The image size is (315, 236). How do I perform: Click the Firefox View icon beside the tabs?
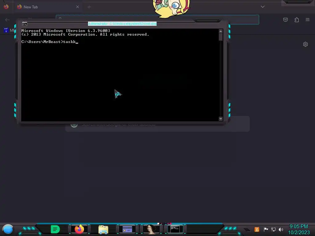pos(6,7)
